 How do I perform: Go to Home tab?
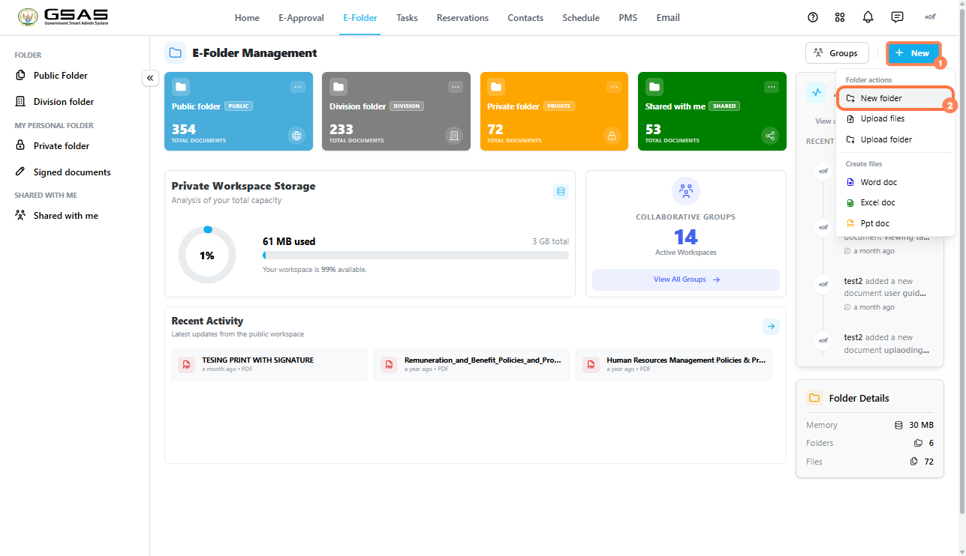tap(247, 18)
